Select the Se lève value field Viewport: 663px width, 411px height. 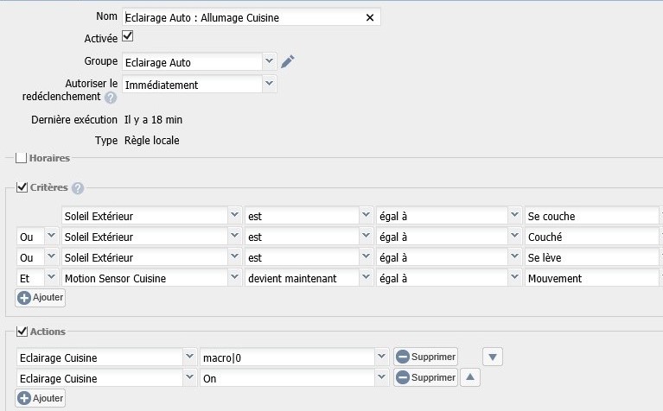(592, 256)
